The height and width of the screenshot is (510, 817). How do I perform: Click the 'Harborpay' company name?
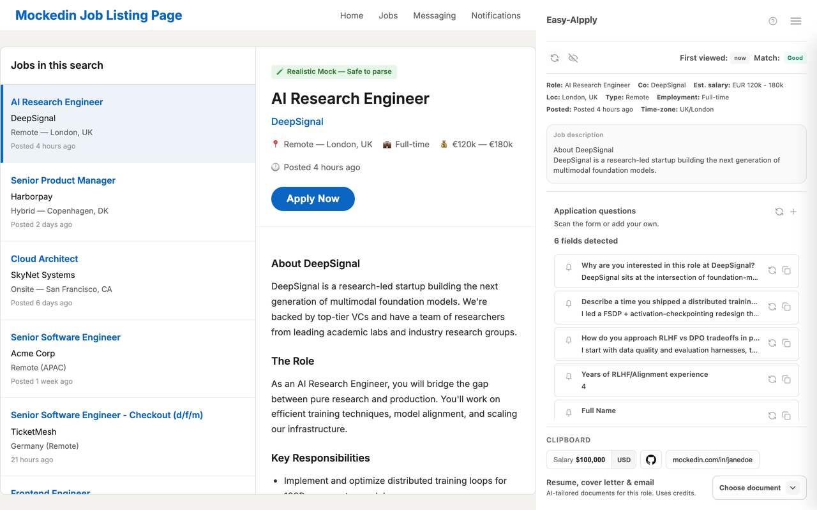click(32, 197)
